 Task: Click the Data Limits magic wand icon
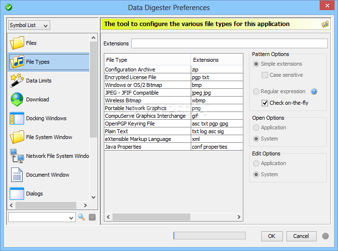coord(17,81)
